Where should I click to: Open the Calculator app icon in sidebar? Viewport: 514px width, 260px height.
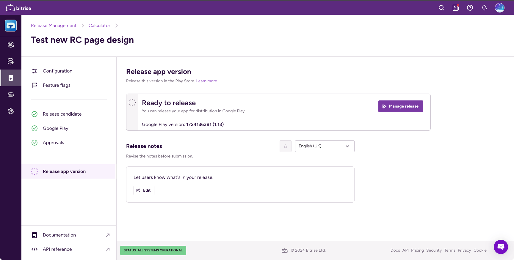[11, 26]
